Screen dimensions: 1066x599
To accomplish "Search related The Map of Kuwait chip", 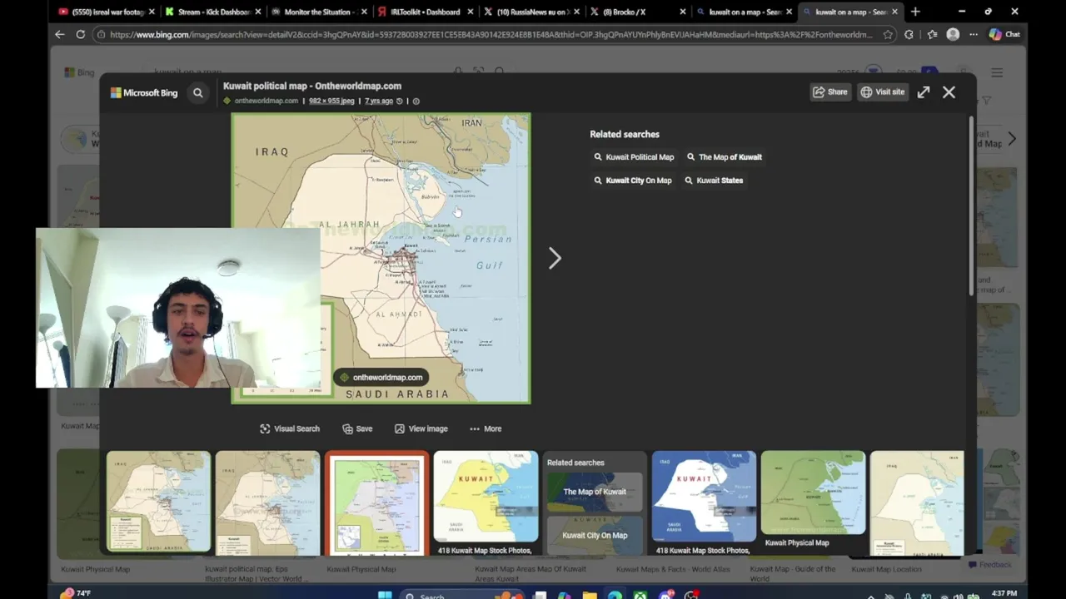I will point(725,156).
